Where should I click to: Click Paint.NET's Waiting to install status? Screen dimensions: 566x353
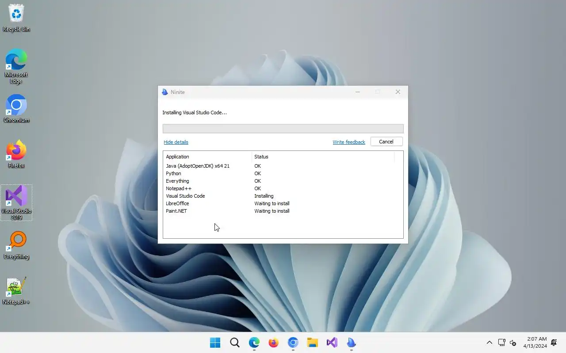pyautogui.click(x=272, y=211)
